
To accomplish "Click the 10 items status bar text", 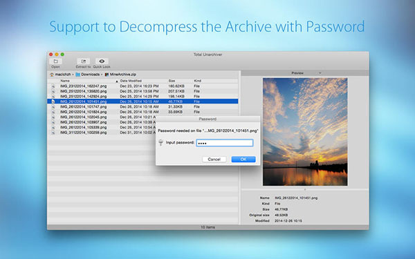I will 207,227.
